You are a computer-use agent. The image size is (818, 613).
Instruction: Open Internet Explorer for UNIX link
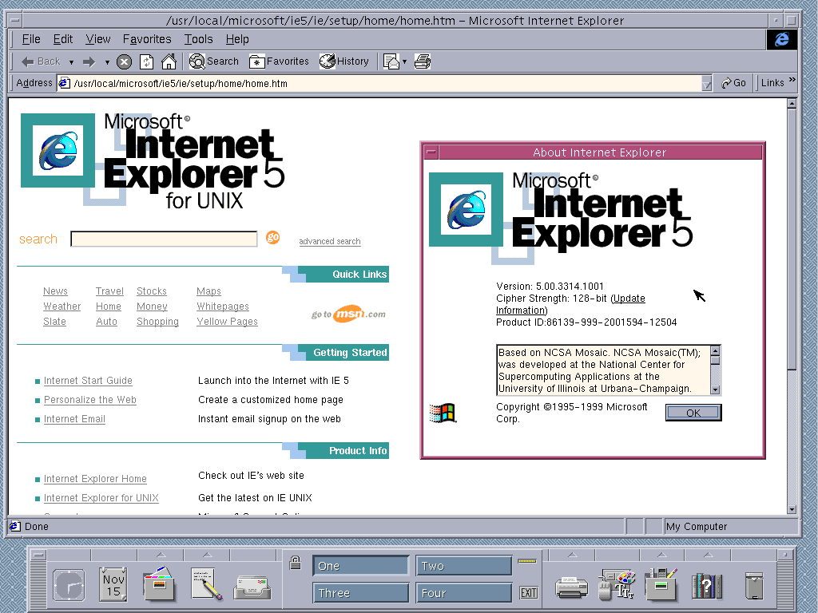click(101, 498)
